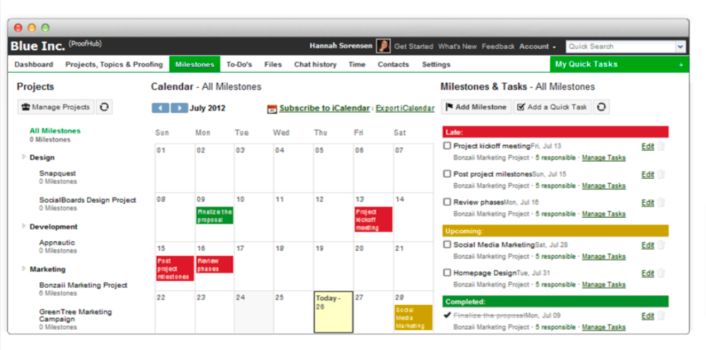The width and height of the screenshot is (706, 350).
Task: Click the refresh icon beside Manage Projects
Action: coord(104,107)
